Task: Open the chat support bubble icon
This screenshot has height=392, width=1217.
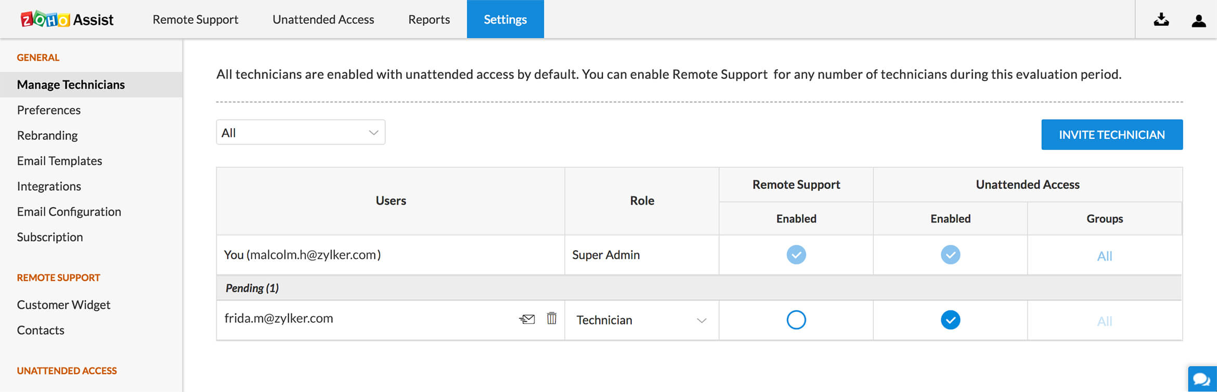Action: coord(1202,379)
